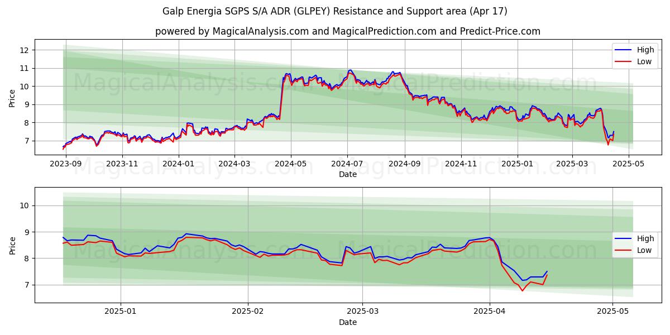Click the '2024-01' tick label on top chart

178,164
